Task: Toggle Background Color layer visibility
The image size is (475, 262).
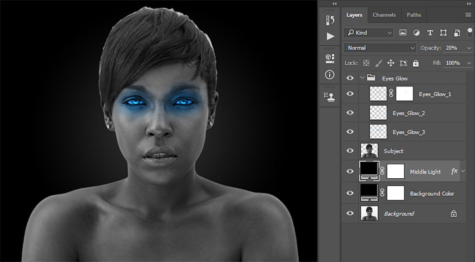Action: (351, 193)
